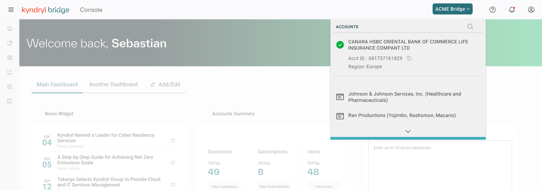Switch to Another Dashboard tab
Viewport: 542px width, 190px height.
click(x=113, y=85)
